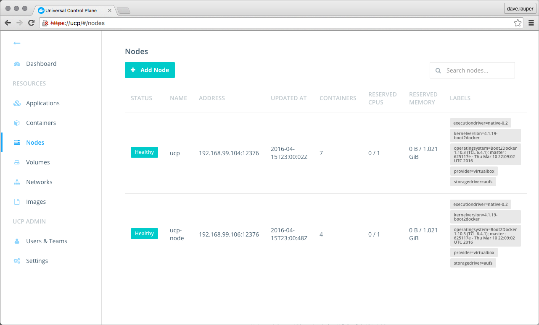Click the Containers box icon
Viewport: 539px width, 325px height.
pos(17,123)
